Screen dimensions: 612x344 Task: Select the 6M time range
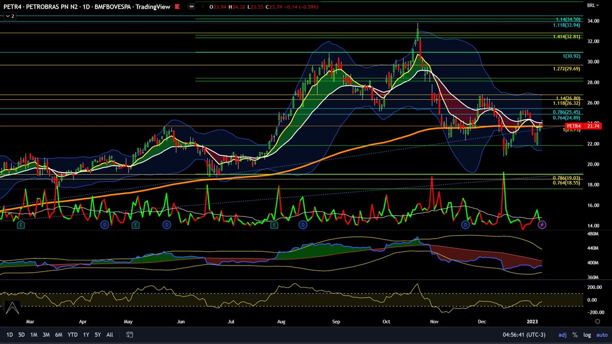59,335
